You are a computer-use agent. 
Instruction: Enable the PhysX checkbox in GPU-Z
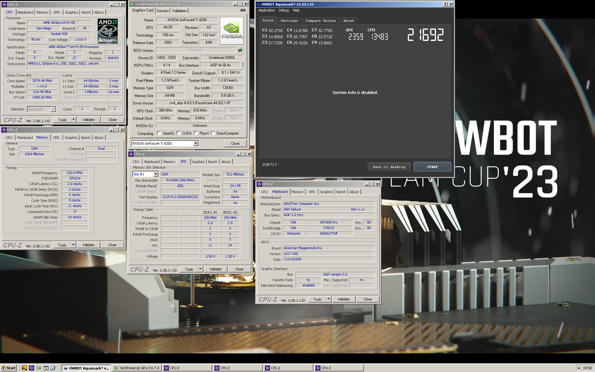(196, 133)
